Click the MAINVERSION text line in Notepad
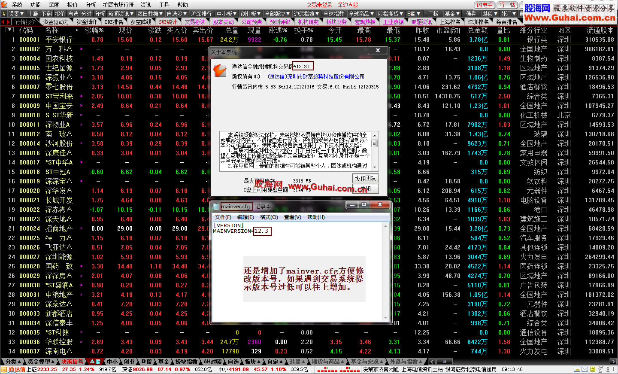The height and width of the screenshot is (374, 618). (x=241, y=231)
